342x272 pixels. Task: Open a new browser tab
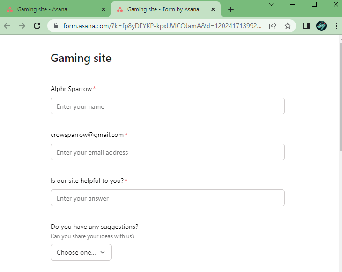tap(231, 9)
